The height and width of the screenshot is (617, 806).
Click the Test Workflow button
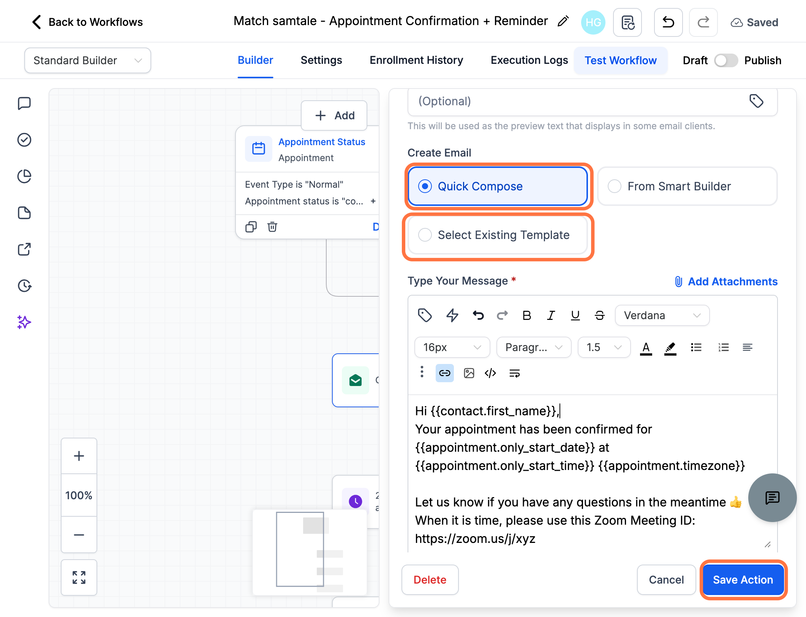click(x=621, y=60)
